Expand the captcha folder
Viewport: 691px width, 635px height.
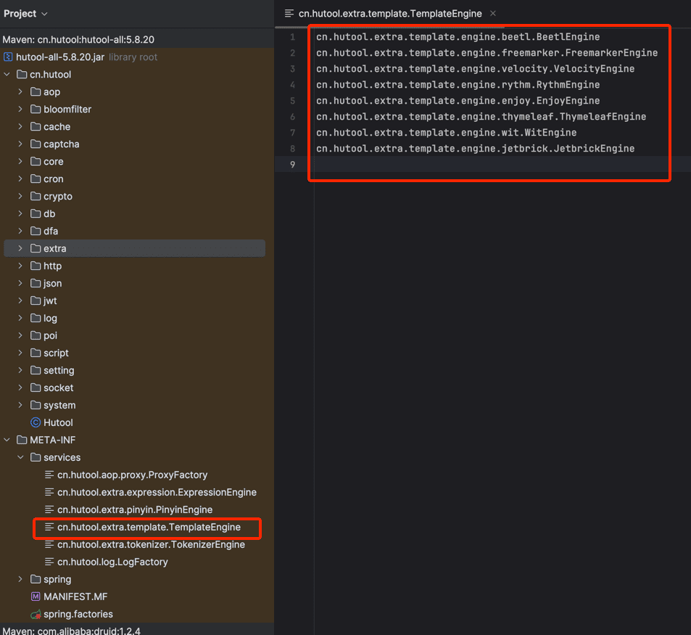click(20, 144)
